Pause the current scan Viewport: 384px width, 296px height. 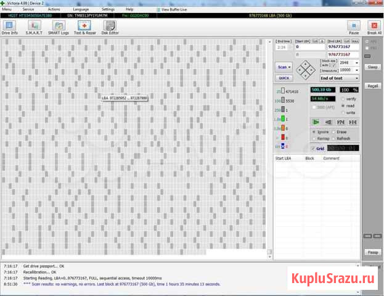click(x=354, y=27)
